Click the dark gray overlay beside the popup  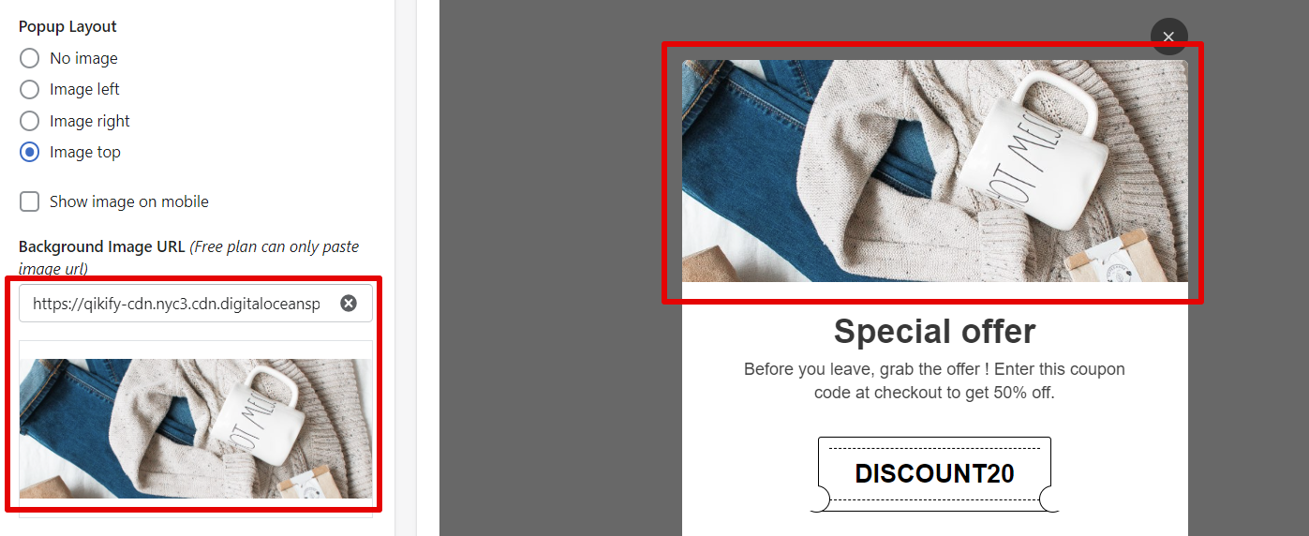pyautogui.click(x=553, y=281)
